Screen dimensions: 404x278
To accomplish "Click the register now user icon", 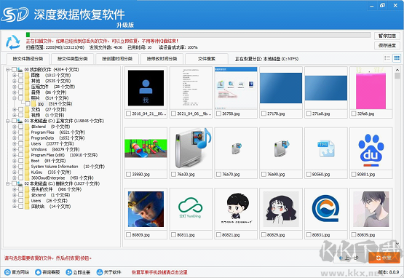I will [69, 272].
